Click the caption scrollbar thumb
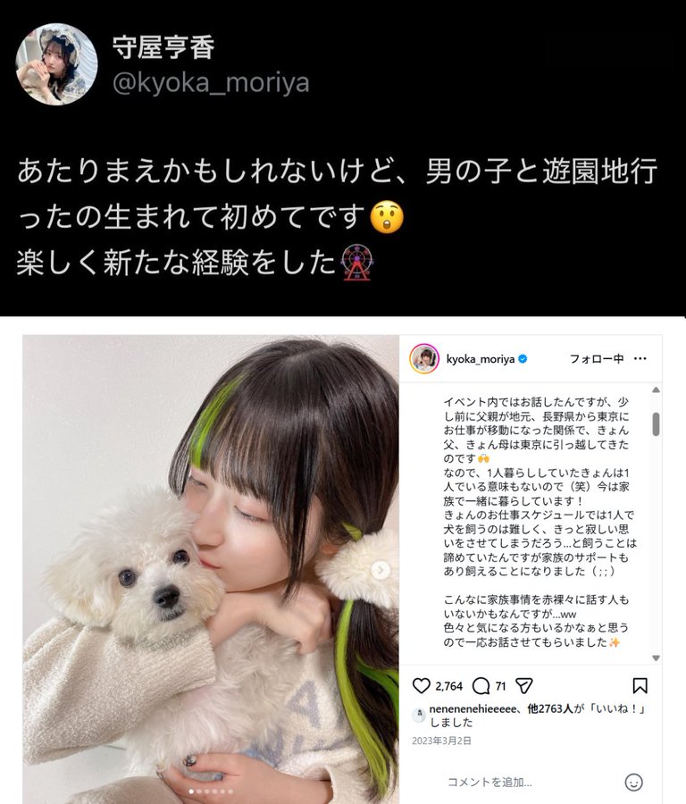The height and width of the screenshot is (804, 686). [x=656, y=424]
